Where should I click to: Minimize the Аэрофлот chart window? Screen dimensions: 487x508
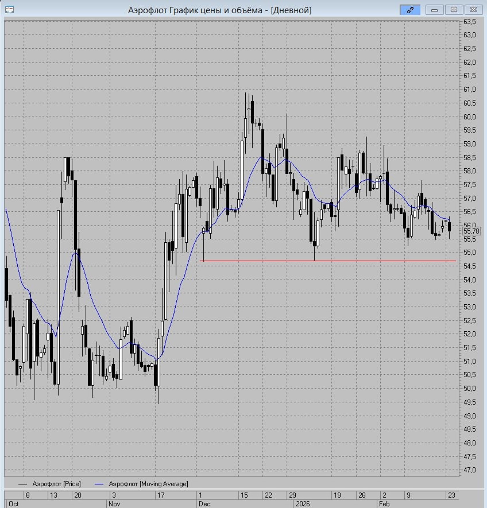tap(435, 10)
